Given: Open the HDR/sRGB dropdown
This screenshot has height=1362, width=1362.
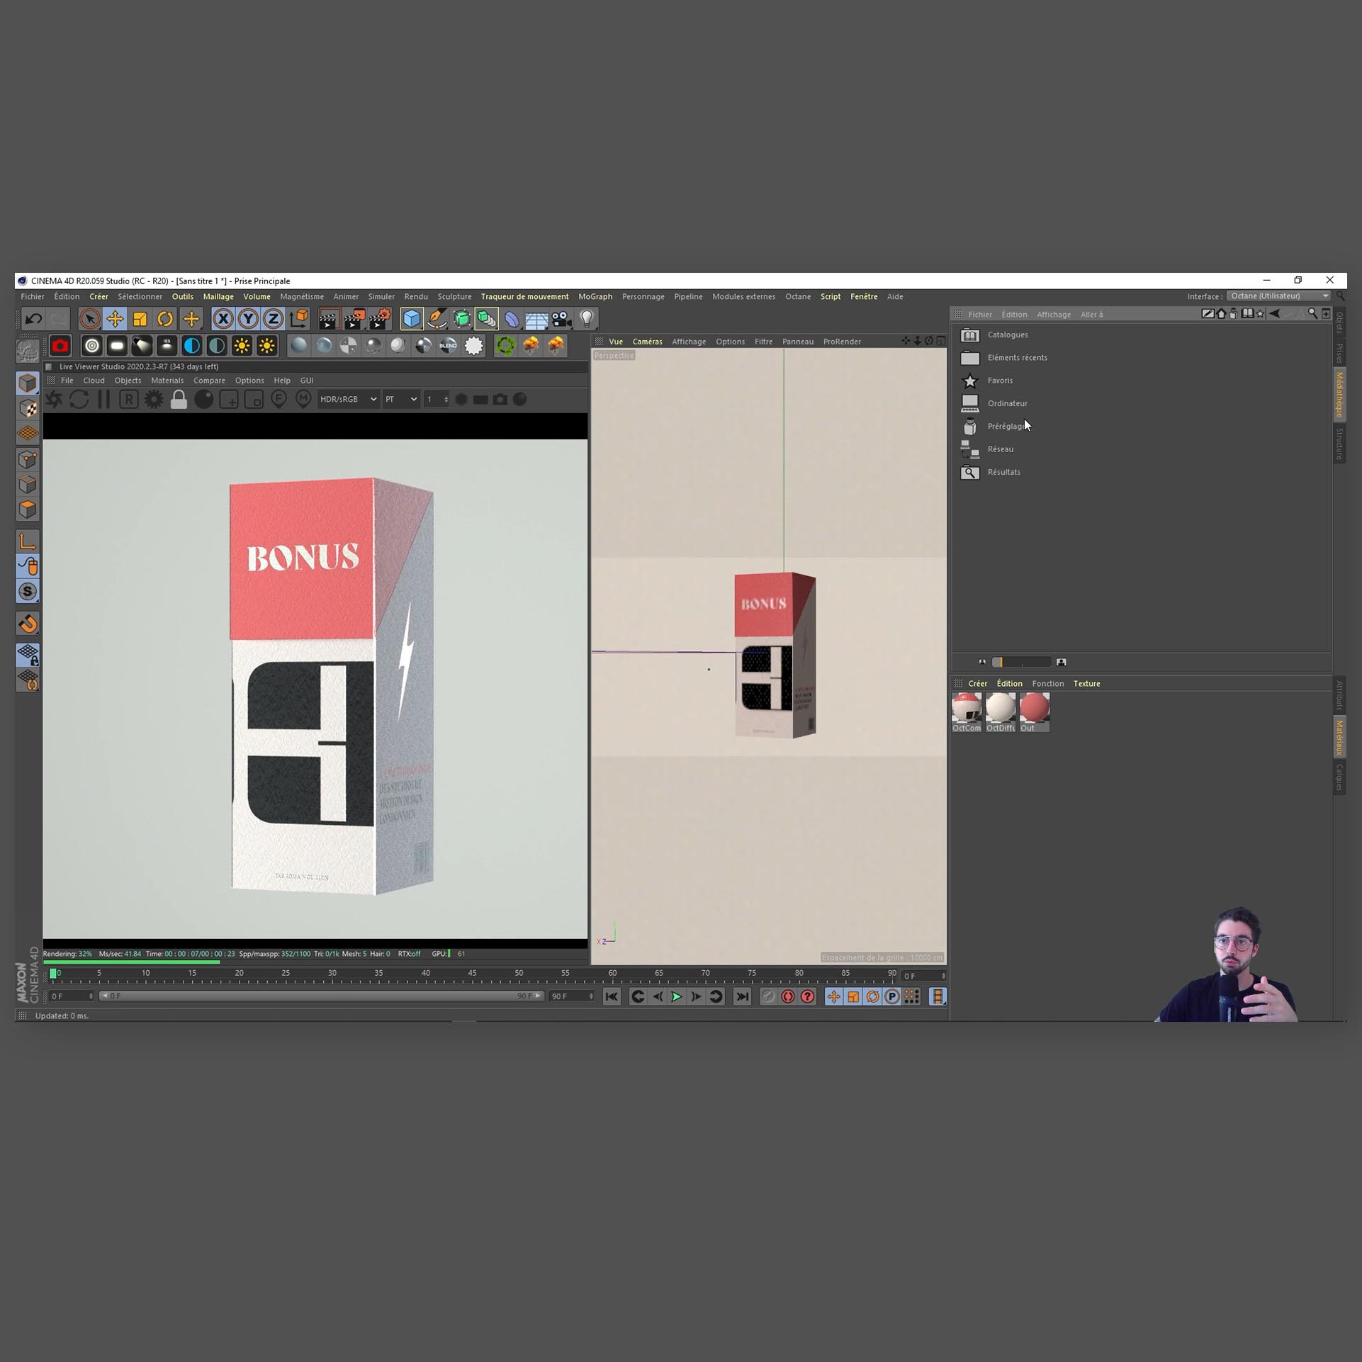Looking at the screenshot, I should coord(347,400).
